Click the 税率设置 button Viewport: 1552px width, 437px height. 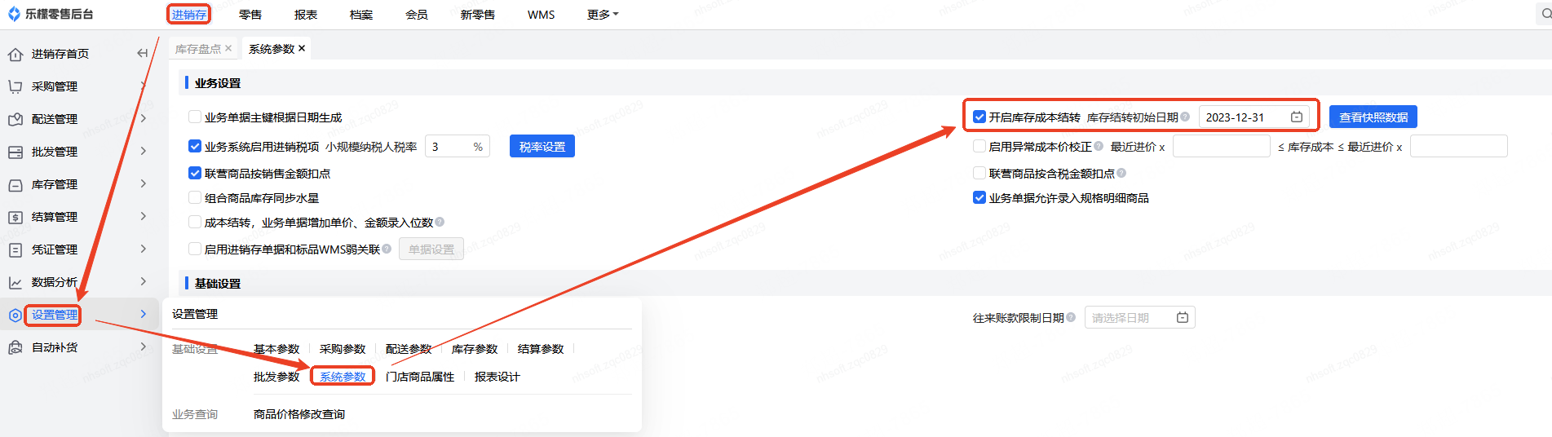[542, 147]
